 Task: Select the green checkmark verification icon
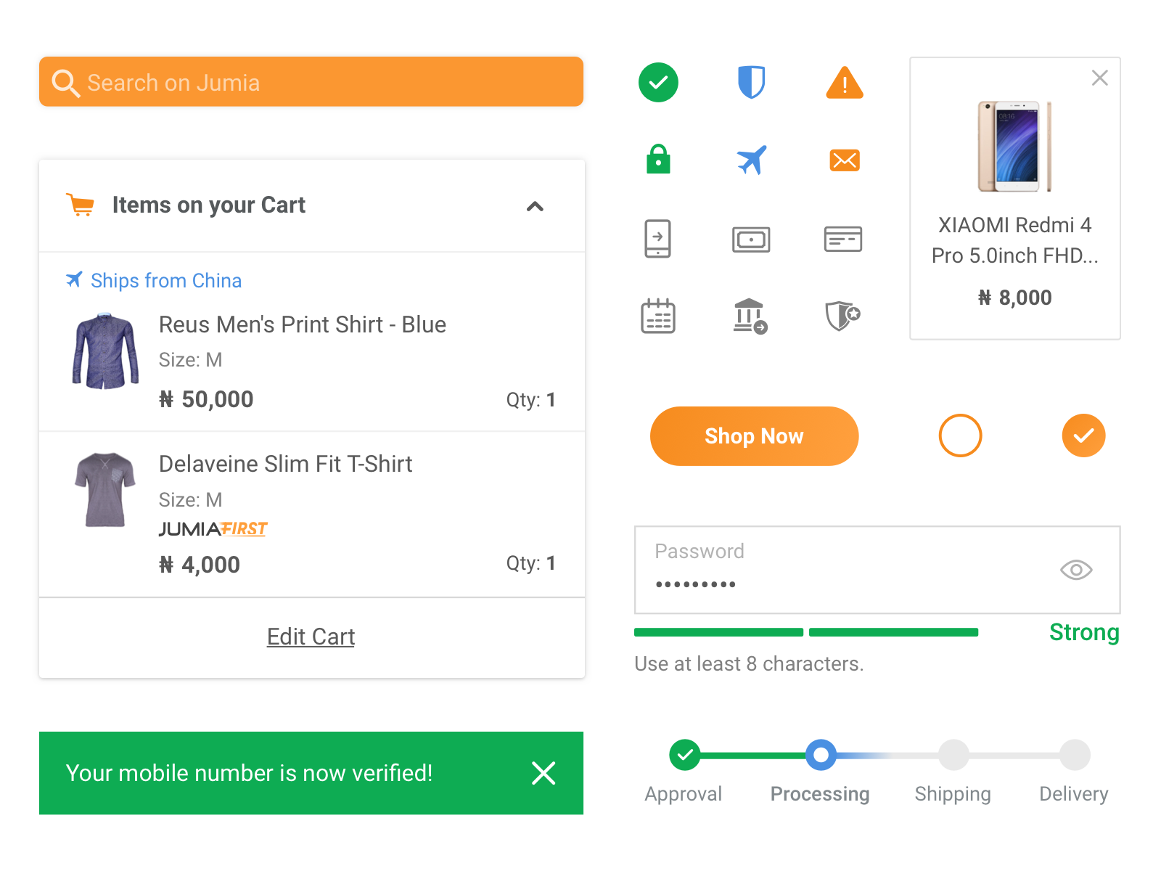657,82
